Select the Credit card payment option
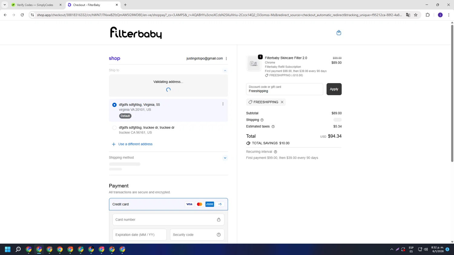 click(168, 204)
